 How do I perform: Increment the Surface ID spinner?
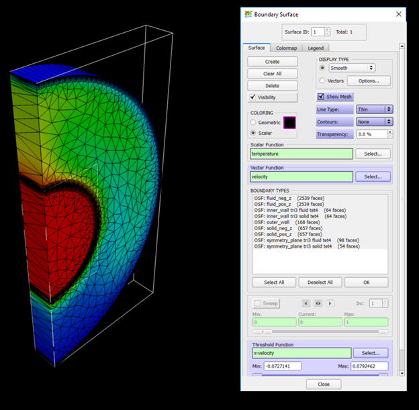click(327, 29)
